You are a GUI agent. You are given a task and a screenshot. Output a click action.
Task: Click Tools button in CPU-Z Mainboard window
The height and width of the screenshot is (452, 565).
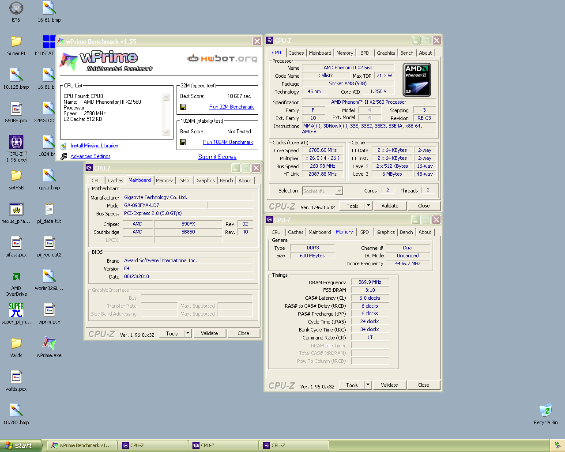point(172,333)
